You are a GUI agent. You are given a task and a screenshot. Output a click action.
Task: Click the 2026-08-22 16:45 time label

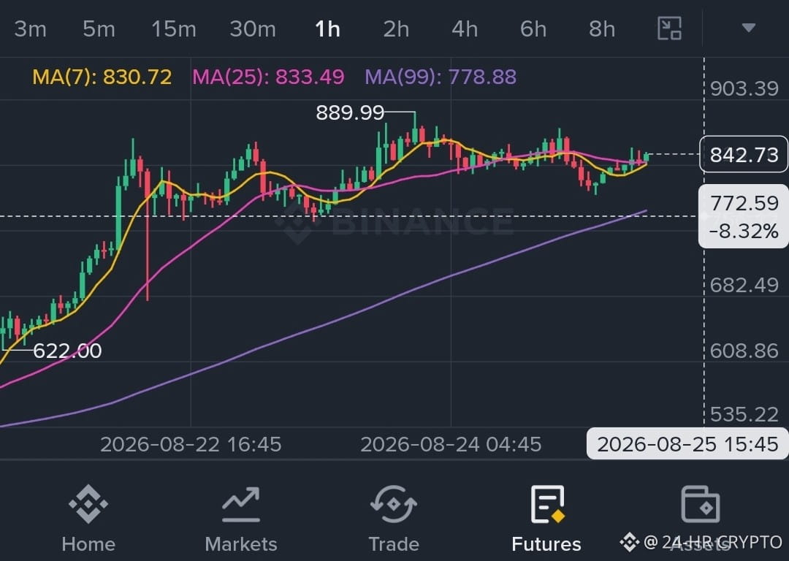(191, 444)
